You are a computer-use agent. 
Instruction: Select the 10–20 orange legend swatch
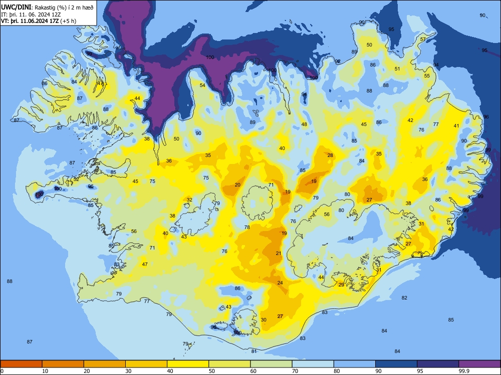pos(63,364)
